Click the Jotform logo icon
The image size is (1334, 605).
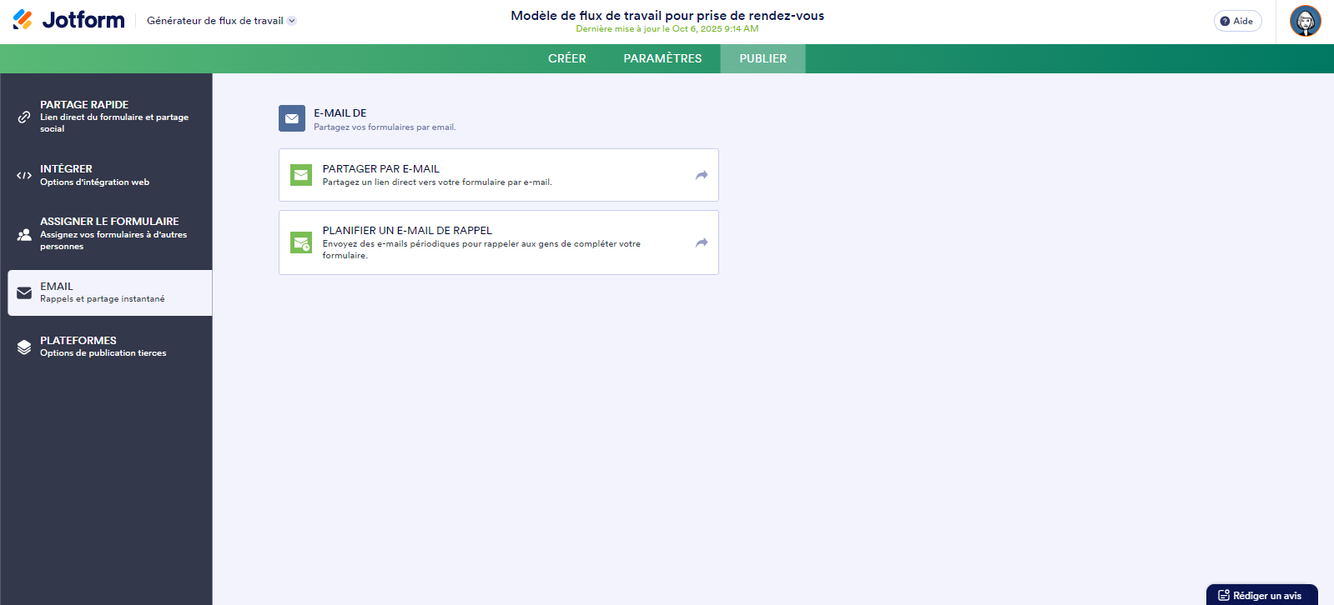[23, 20]
